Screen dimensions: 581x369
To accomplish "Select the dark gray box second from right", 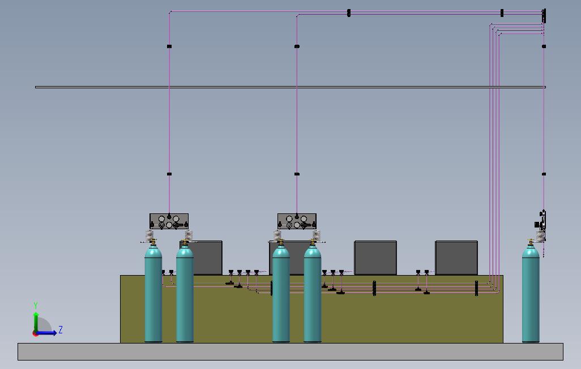I will pyautogui.click(x=375, y=258).
